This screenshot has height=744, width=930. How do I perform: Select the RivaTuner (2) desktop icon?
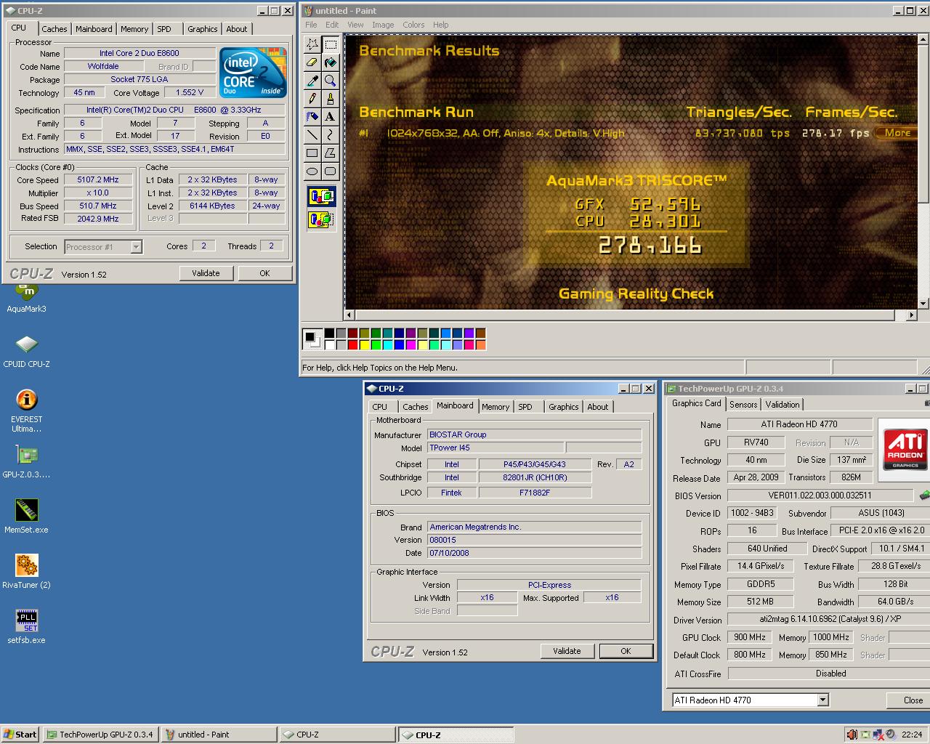[x=26, y=573]
